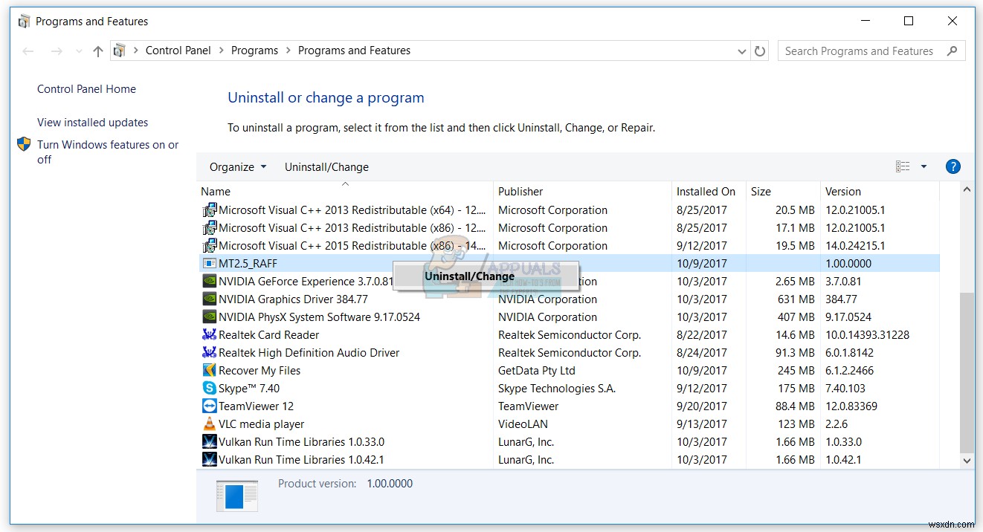The height and width of the screenshot is (532, 983).
Task: Click the Control Panel icon in address bar
Action: [119, 51]
